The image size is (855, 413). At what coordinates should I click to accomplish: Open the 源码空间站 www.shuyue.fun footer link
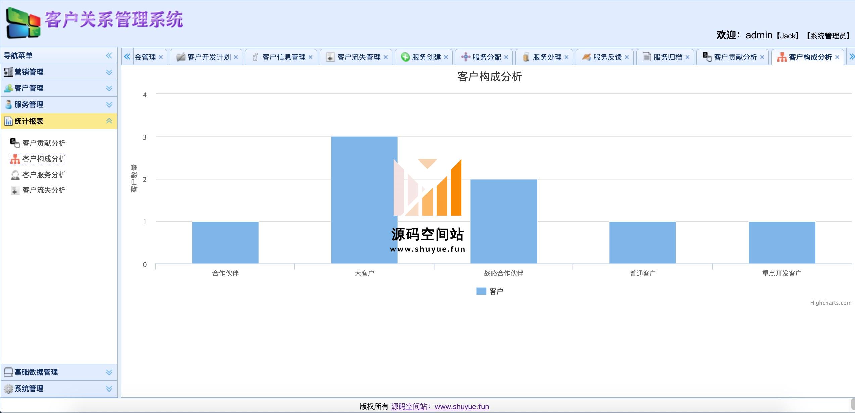(x=440, y=407)
